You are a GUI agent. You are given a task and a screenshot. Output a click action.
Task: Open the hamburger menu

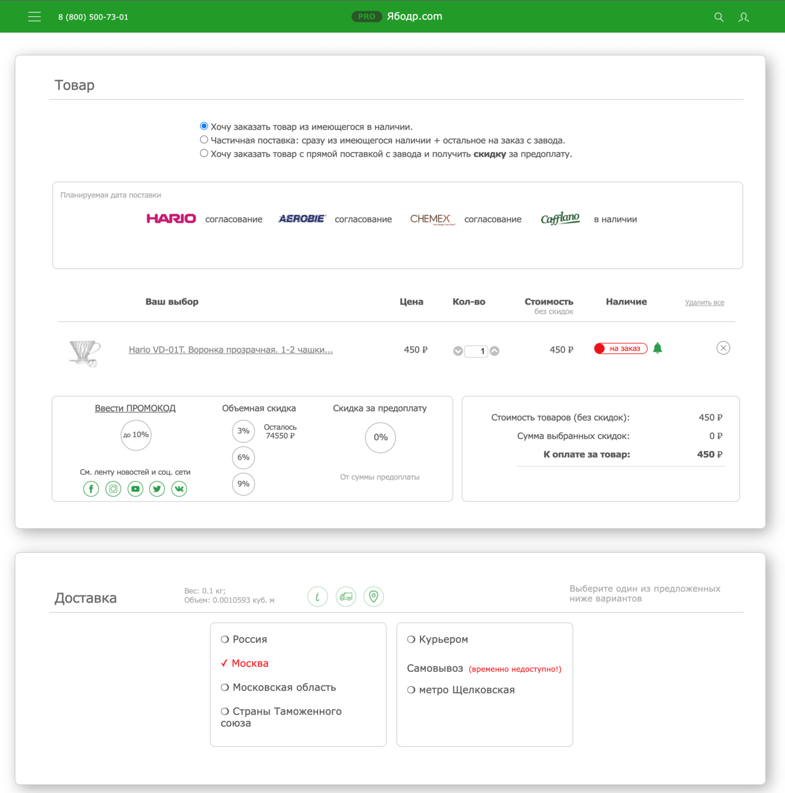coord(35,17)
